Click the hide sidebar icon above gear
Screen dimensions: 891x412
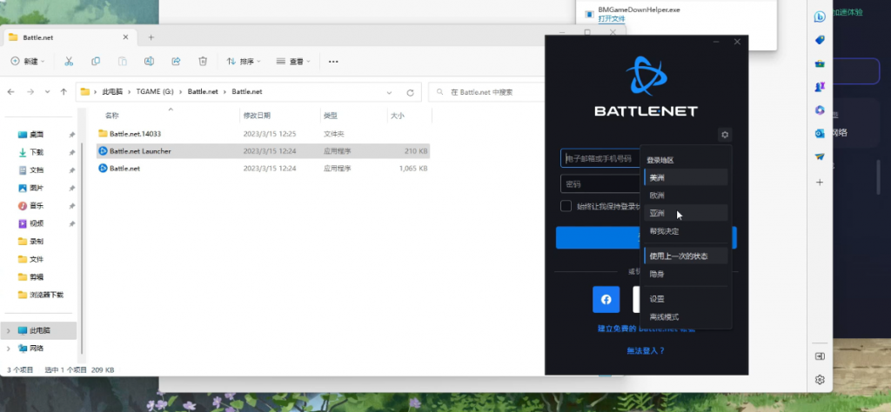point(820,356)
